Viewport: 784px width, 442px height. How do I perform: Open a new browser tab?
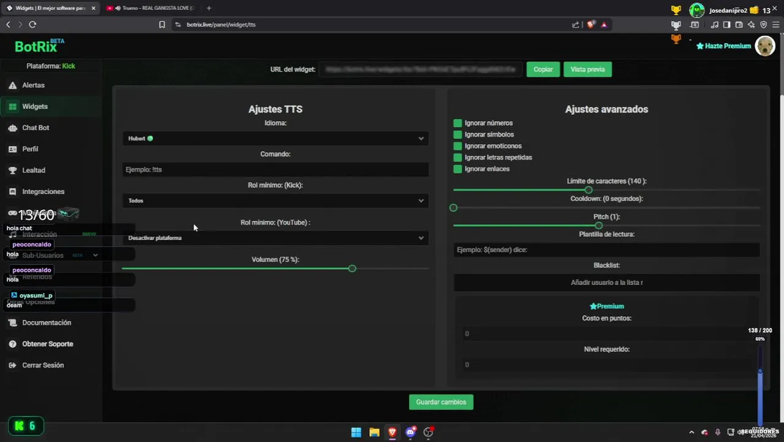[209, 8]
